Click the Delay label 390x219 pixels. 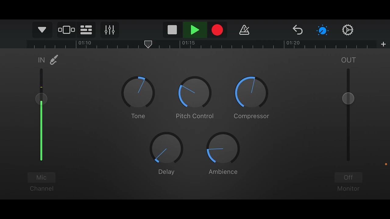point(166,172)
